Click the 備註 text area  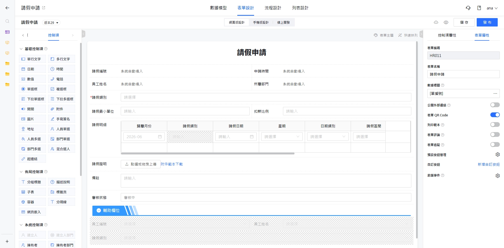click(266, 181)
